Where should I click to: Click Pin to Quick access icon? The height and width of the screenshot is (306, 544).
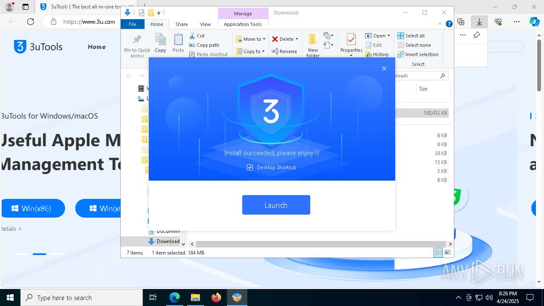pos(137,46)
